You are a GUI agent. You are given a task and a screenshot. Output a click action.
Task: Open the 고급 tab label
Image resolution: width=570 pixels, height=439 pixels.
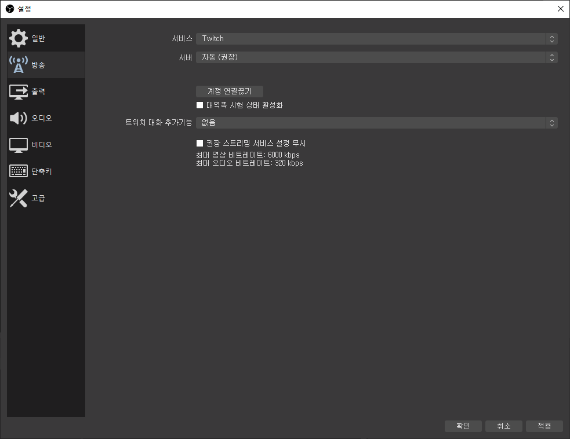[38, 198]
